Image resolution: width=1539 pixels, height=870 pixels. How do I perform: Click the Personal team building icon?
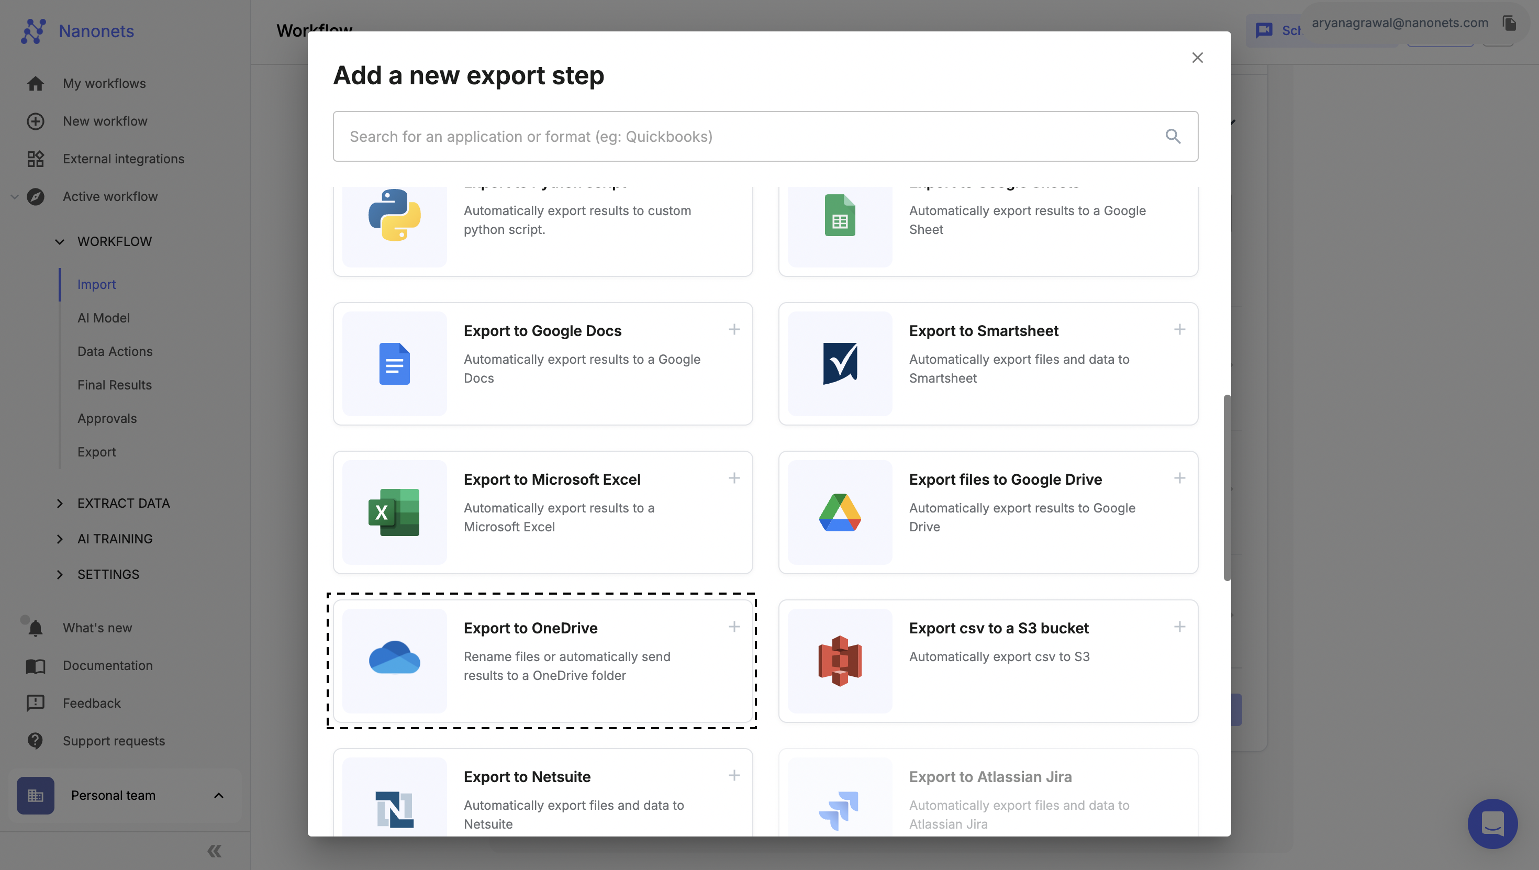tap(35, 795)
